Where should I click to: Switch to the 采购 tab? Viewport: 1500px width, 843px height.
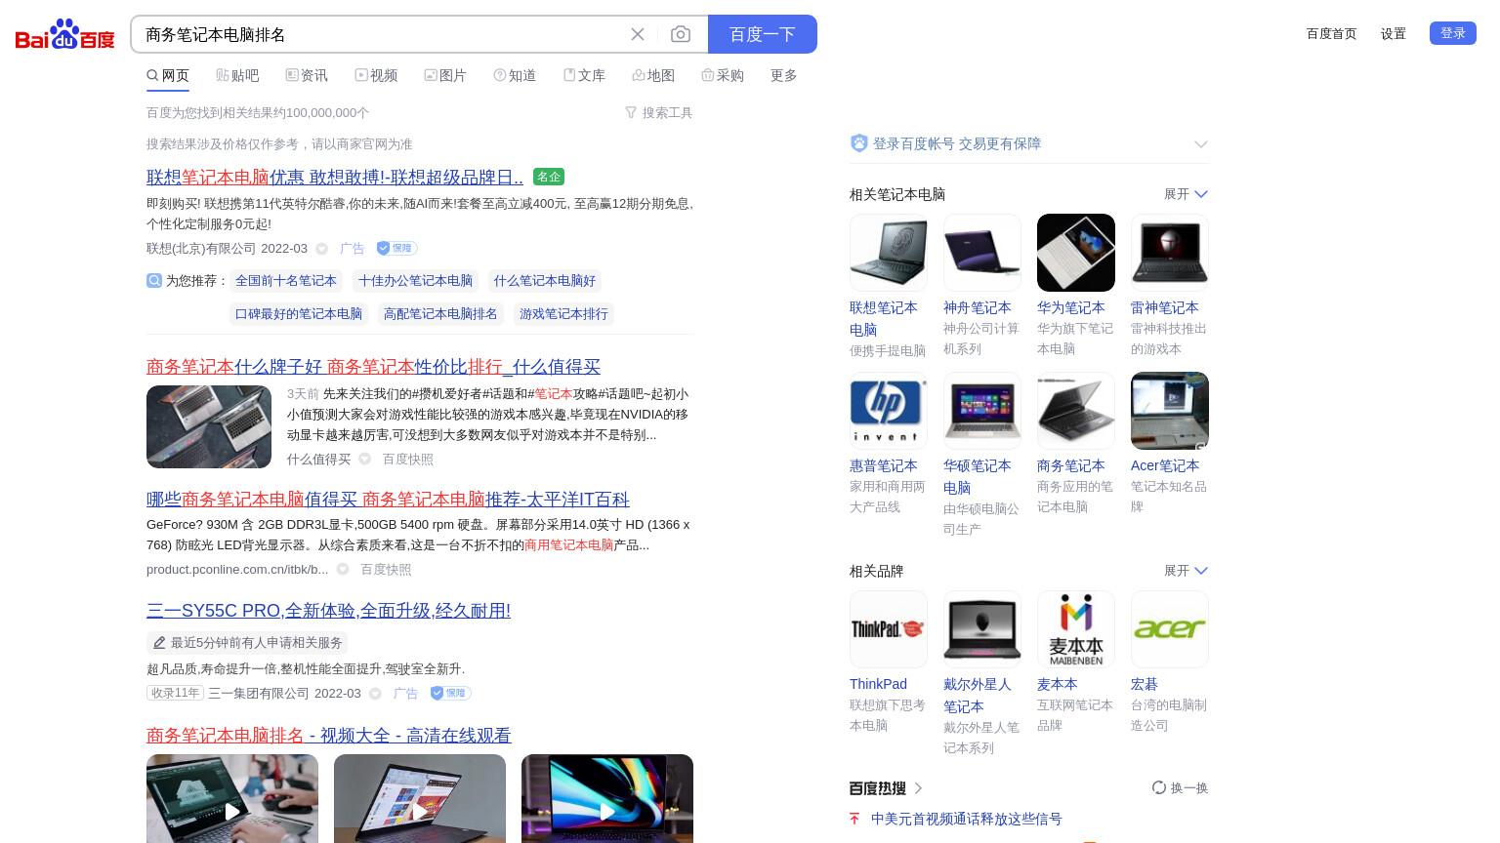(723, 75)
